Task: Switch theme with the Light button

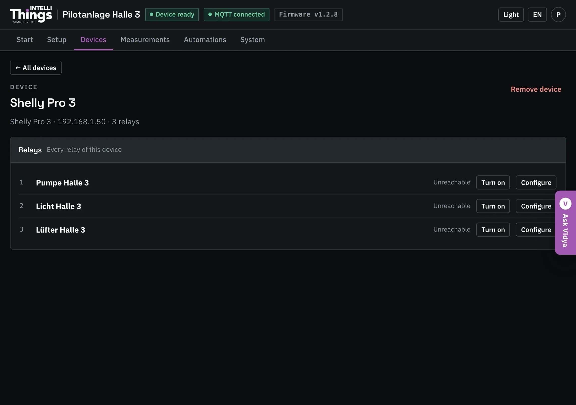Action: 511,15
